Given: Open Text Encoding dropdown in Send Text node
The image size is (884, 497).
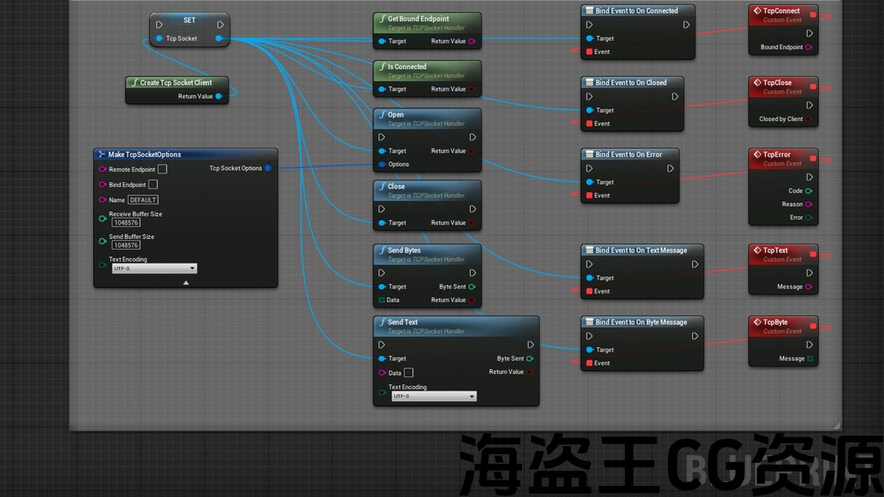Looking at the screenshot, I should coord(434,396).
